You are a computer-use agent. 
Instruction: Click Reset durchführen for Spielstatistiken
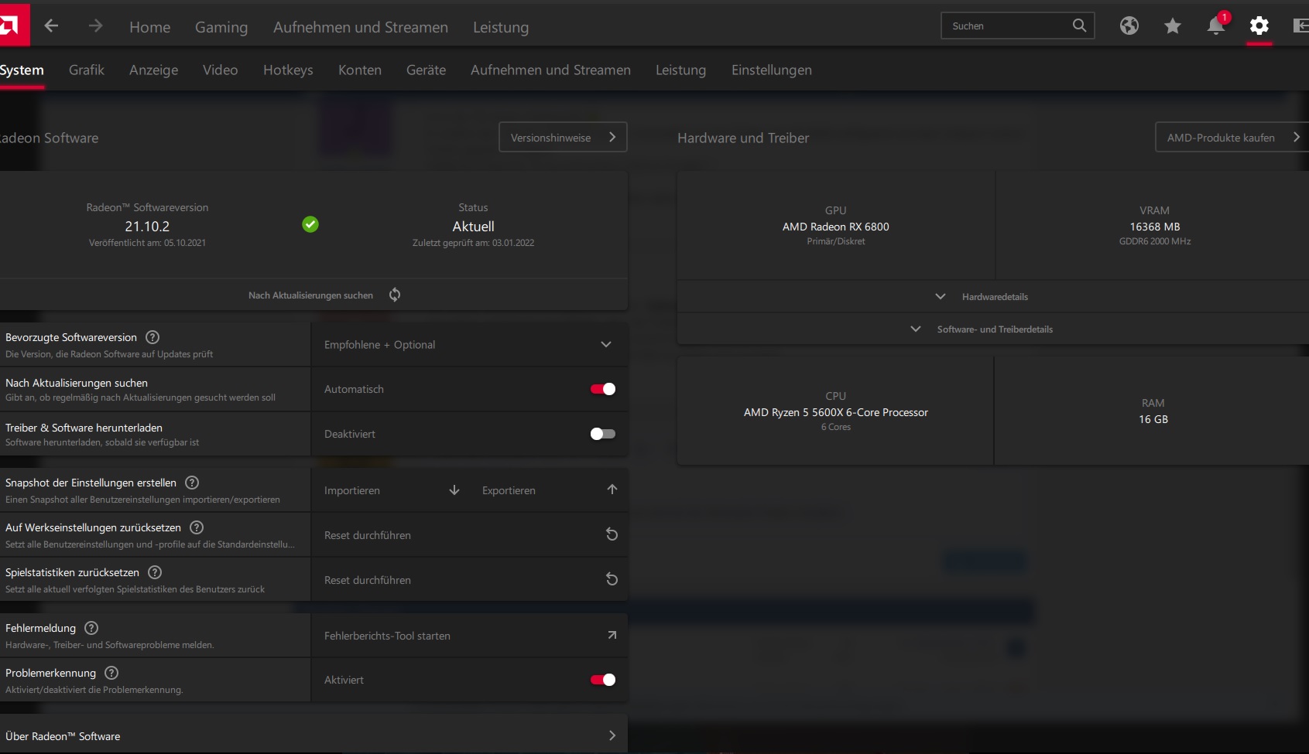[368, 580]
